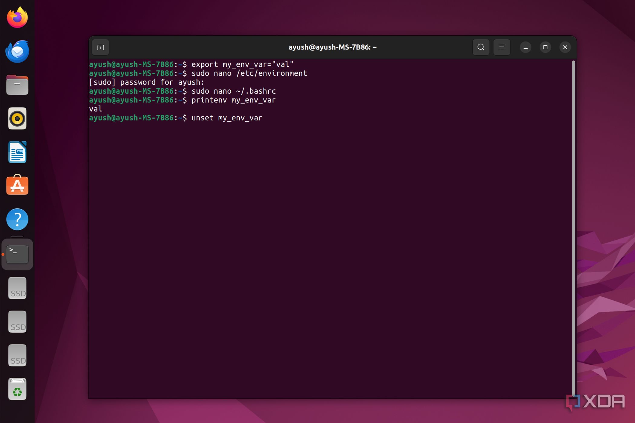Open the Trash
The height and width of the screenshot is (423, 635).
tap(17, 389)
